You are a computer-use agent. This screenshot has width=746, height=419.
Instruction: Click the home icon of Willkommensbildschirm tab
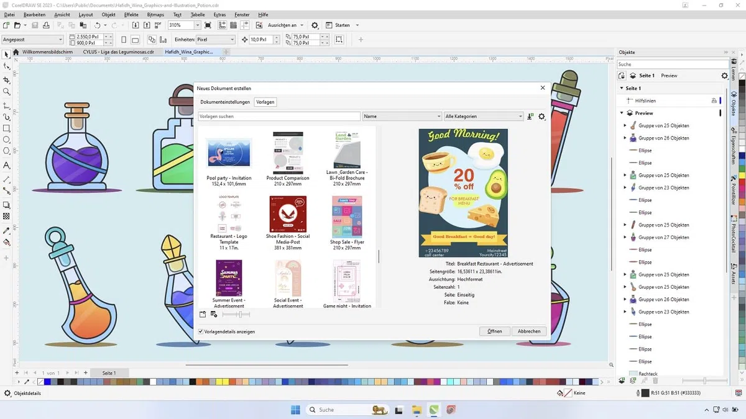tap(17, 52)
